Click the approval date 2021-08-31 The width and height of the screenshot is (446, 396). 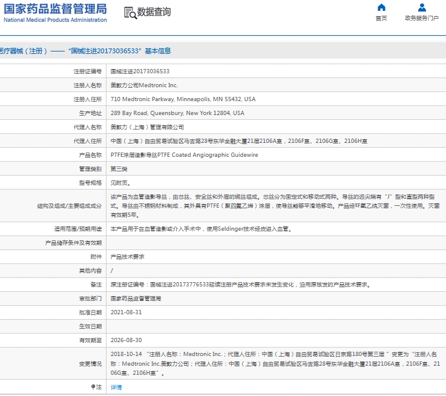[126, 312]
